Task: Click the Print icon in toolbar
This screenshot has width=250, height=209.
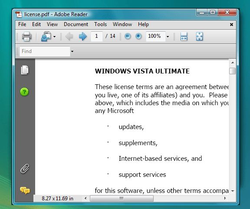Action: (x=26, y=36)
